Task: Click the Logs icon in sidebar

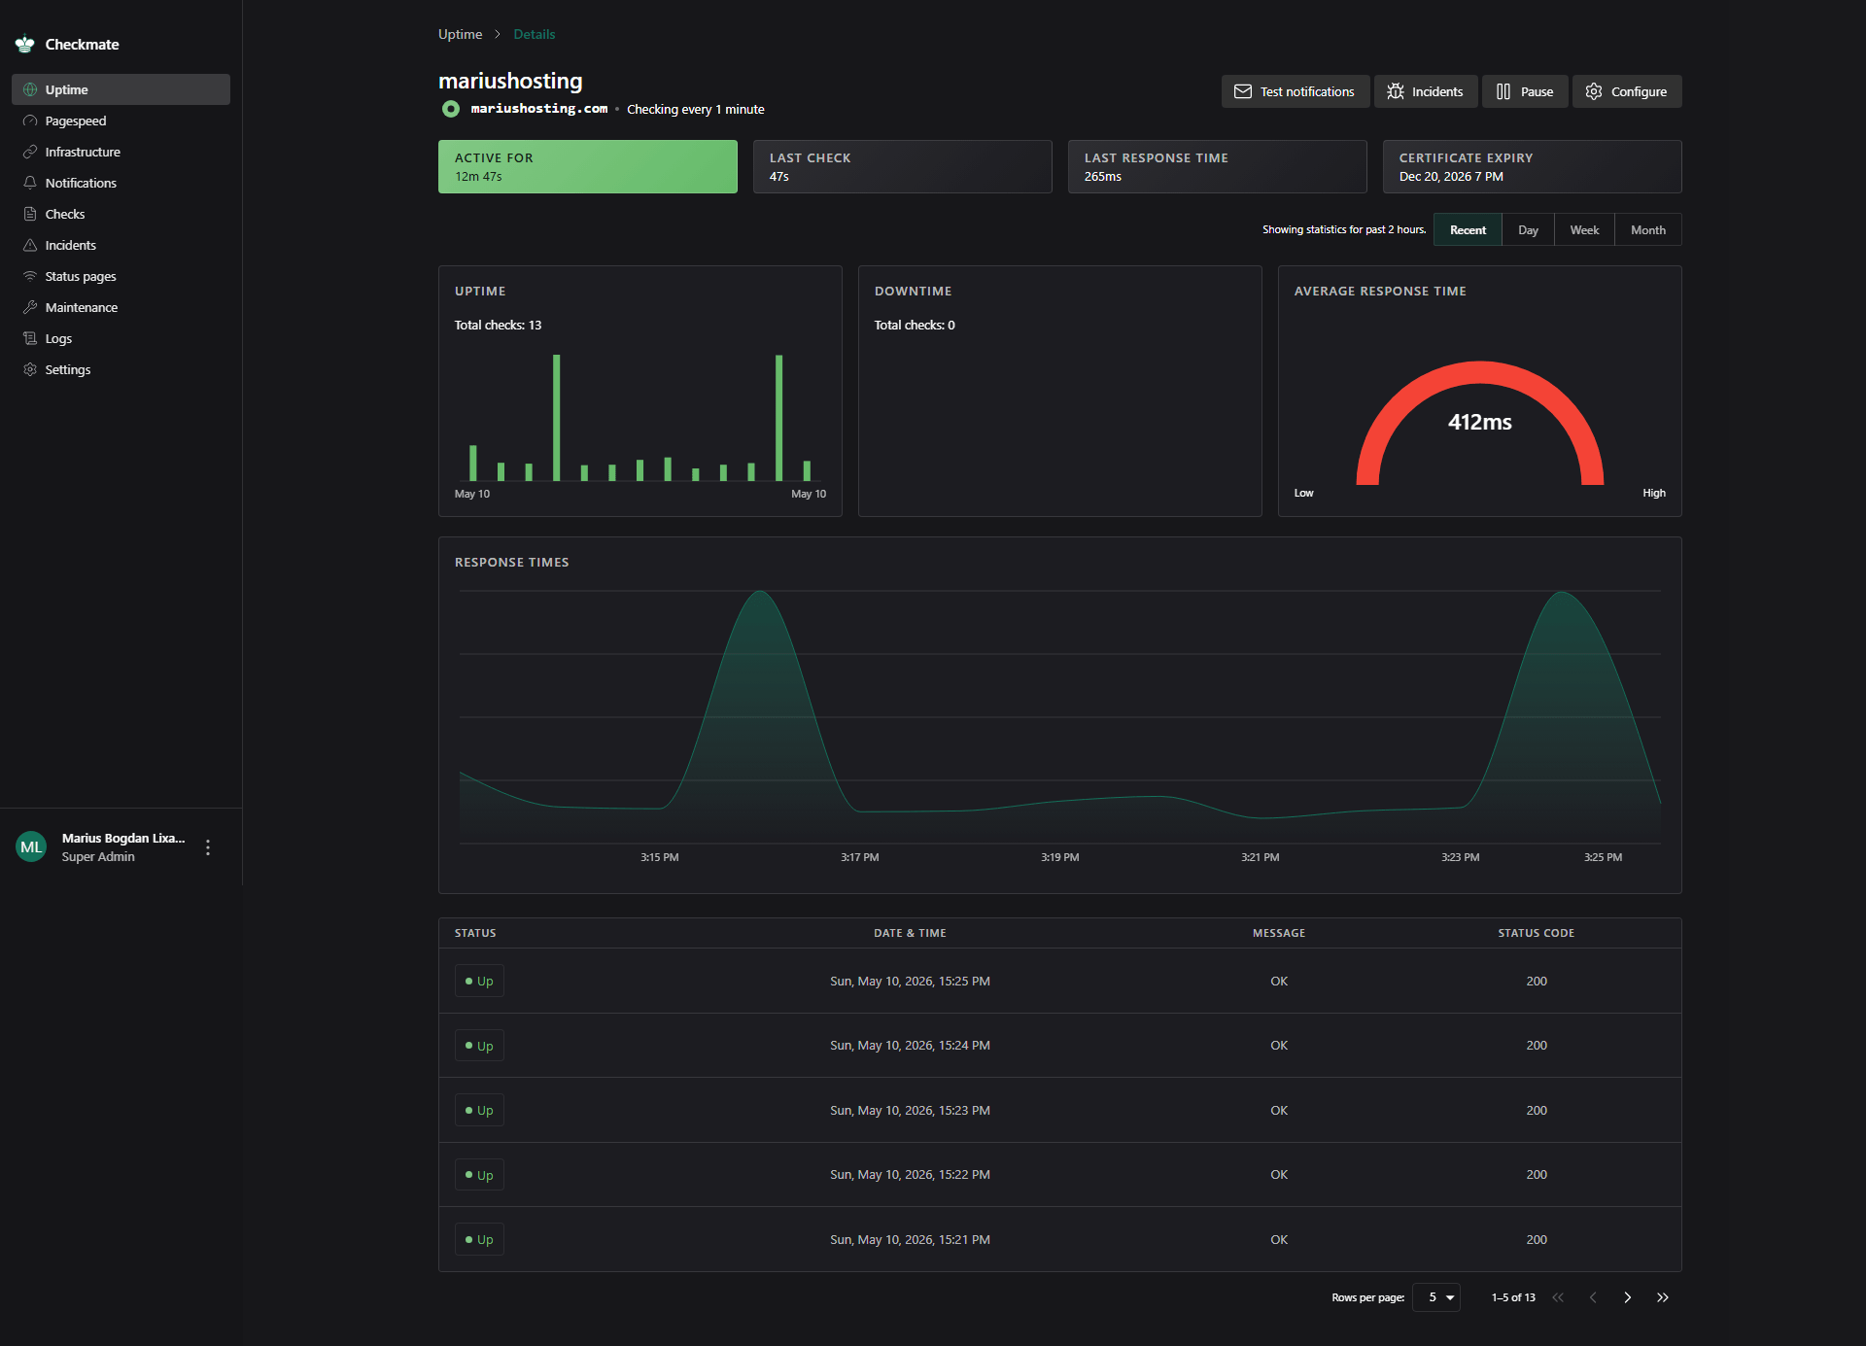Action: (x=30, y=338)
